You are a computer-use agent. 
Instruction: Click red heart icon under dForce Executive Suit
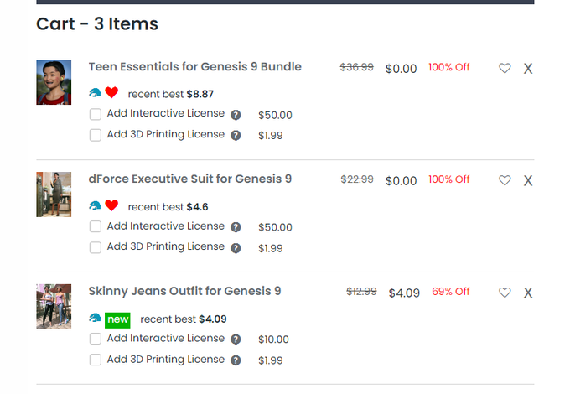111,205
